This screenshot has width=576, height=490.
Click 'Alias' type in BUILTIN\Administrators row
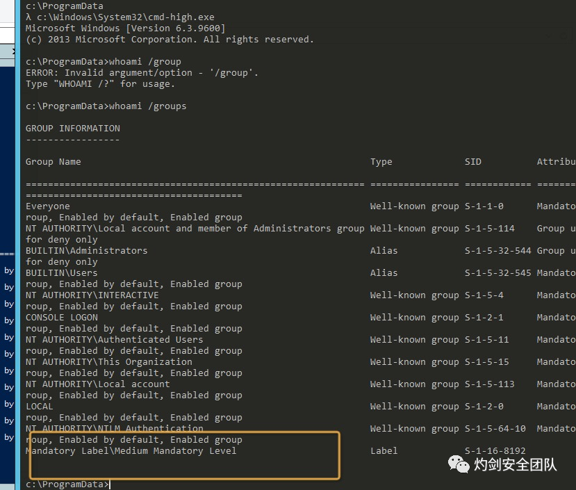pyautogui.click(x=384, y=251)
